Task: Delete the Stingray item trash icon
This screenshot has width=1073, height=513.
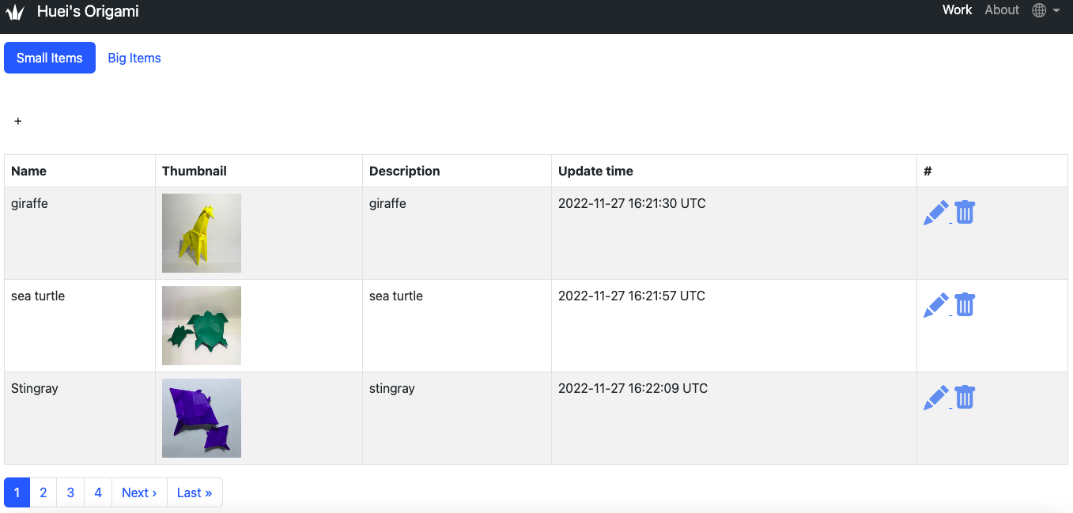Action: click(965, 397)
